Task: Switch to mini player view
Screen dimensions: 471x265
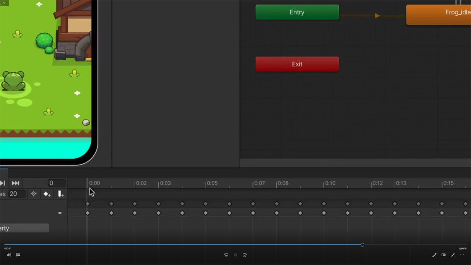Action: [443, 255]
